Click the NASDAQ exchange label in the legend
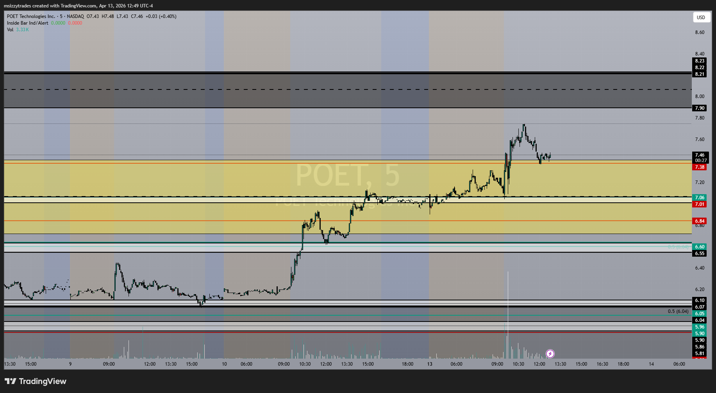The height and width of the screenshot is (393, 716). click(x=75, y=16)
